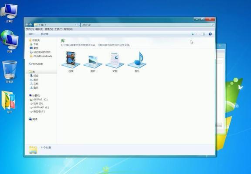Select drive 64Win7 (C:) in the navigation pane

[39, 100]
